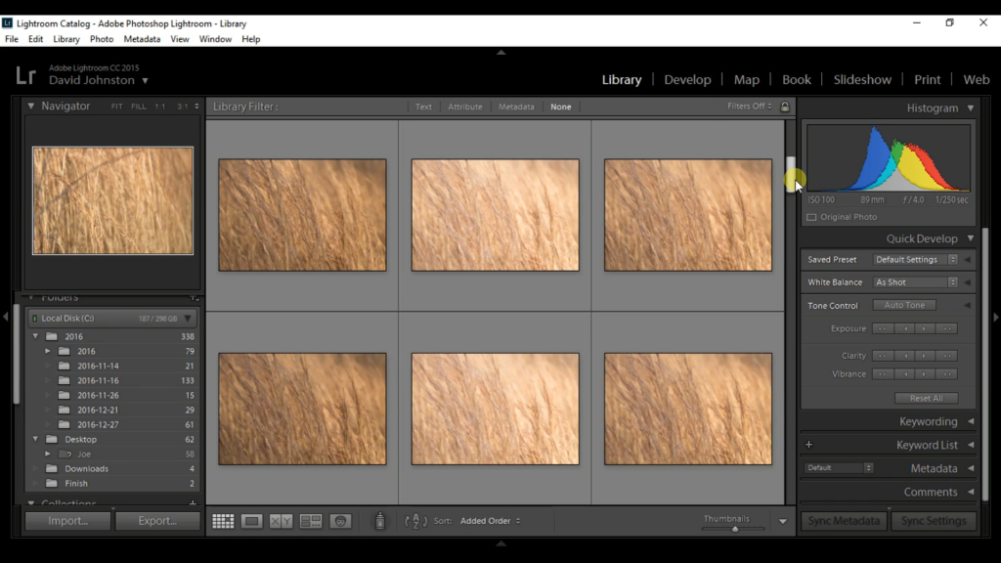This screenshot has height=563, width=1001.
Task: Open the Saved Preset dropdown
Action: [914, 260]
